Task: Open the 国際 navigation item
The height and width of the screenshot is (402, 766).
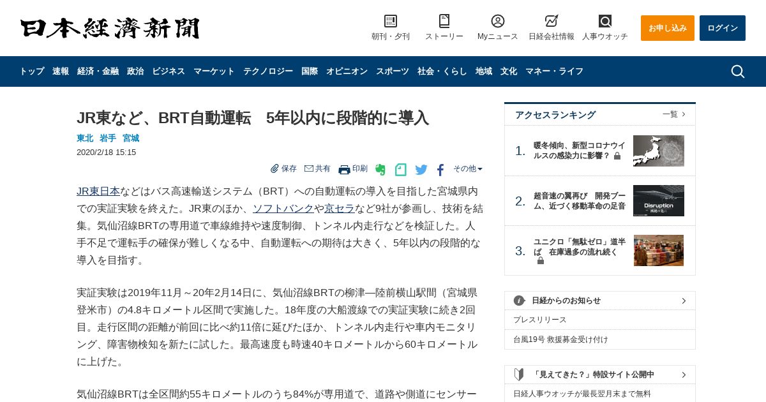Action: tap(310, 71)
